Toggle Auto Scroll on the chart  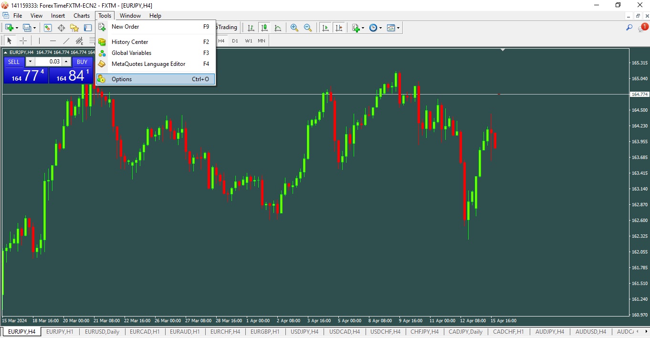click(x=325, y=27)
